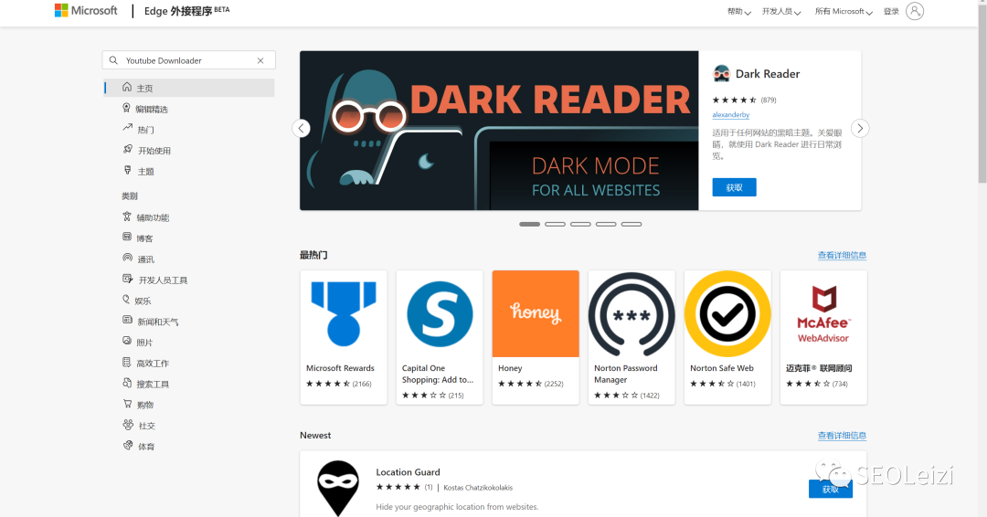This screenshot has width=987, height=517.
Task: Click the 通讯 category icon
Action: point(128,258)
